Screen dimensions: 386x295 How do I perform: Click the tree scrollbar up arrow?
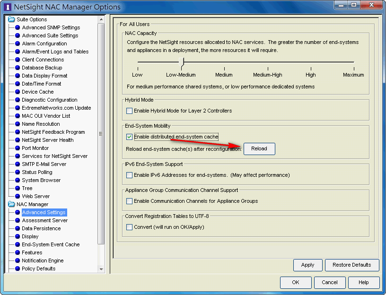pos(101,19)
